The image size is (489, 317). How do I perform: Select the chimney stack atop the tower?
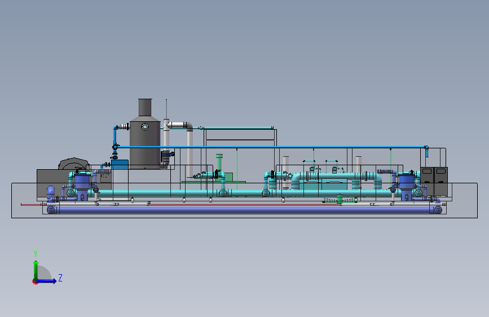tap(145, 107)
